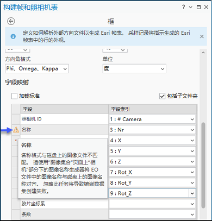Open the help question mark icon

[x=184, y=7]
